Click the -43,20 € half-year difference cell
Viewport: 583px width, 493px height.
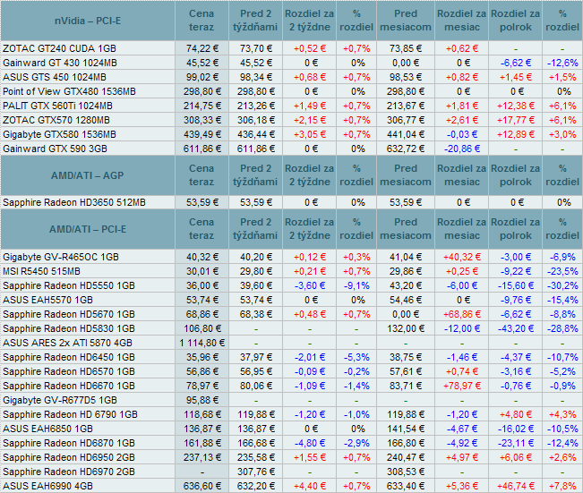pyautogui.click(x=515, y=328)
